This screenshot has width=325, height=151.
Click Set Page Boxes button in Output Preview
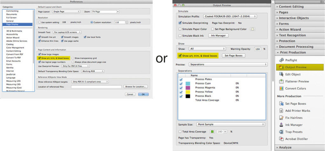(234, 56)
